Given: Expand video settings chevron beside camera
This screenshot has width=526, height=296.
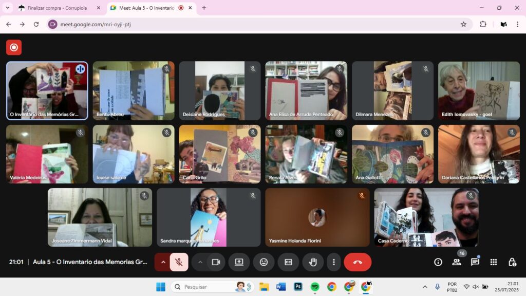Looking at the screenshot, I should [x=200, y=262].
